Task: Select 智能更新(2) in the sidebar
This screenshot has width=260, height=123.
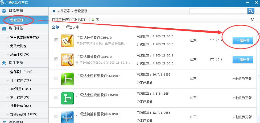Action: pos(24,20)
